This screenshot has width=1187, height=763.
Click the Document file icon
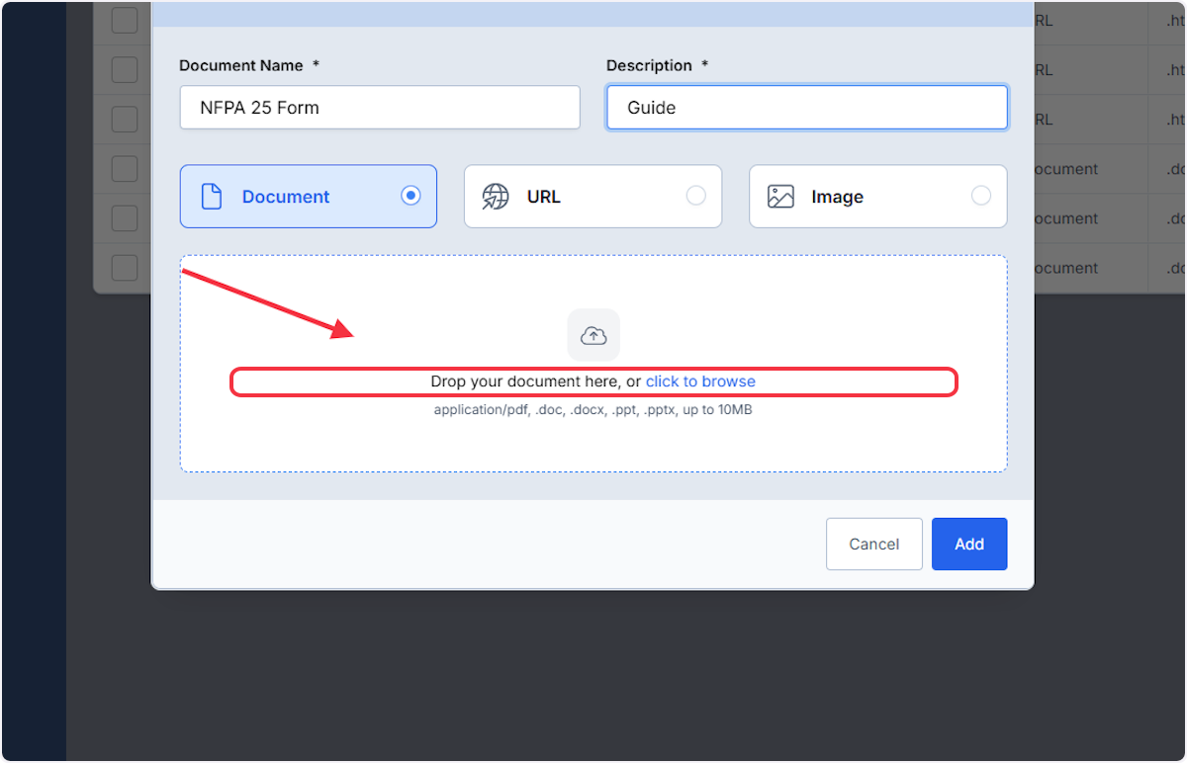(x=212, y=197)
